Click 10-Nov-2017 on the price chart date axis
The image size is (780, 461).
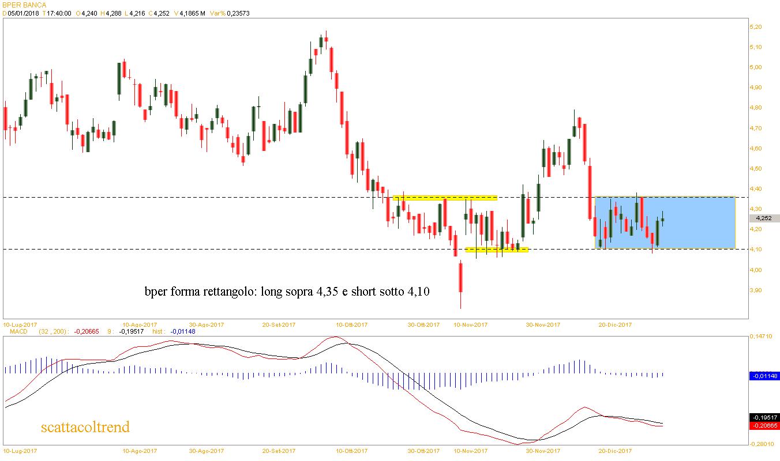[x=470, y=324]
